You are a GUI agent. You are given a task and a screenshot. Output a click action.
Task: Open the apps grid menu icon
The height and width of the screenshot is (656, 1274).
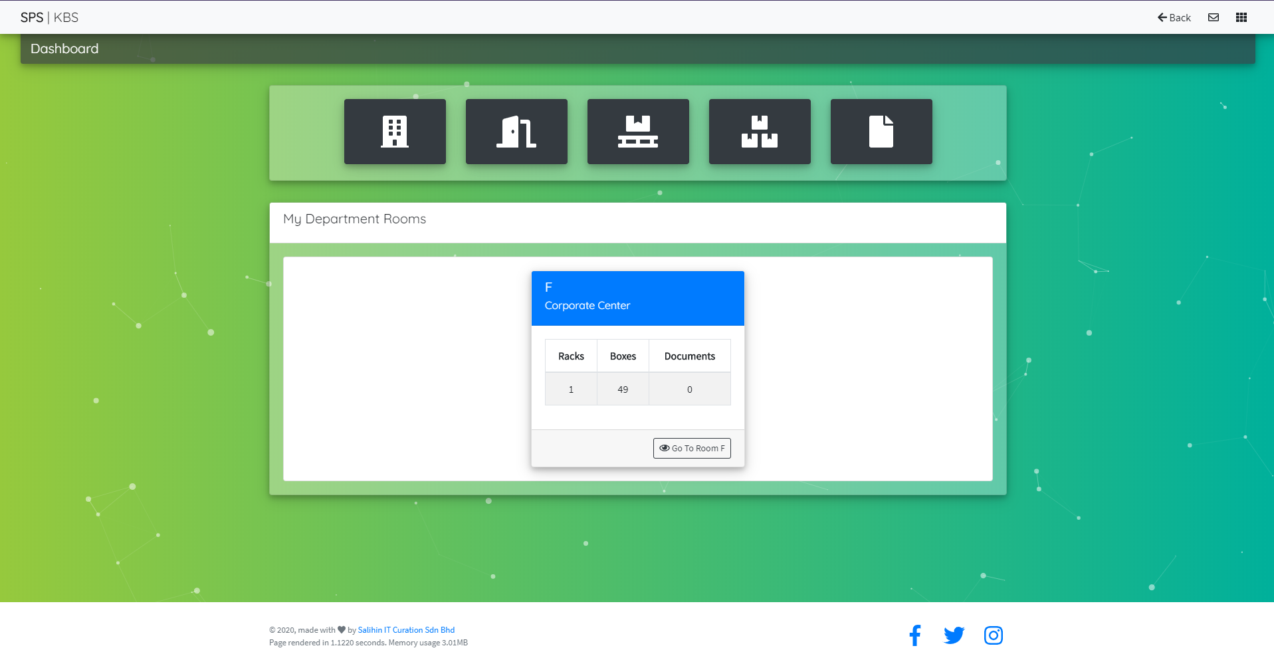point(1241,17)
